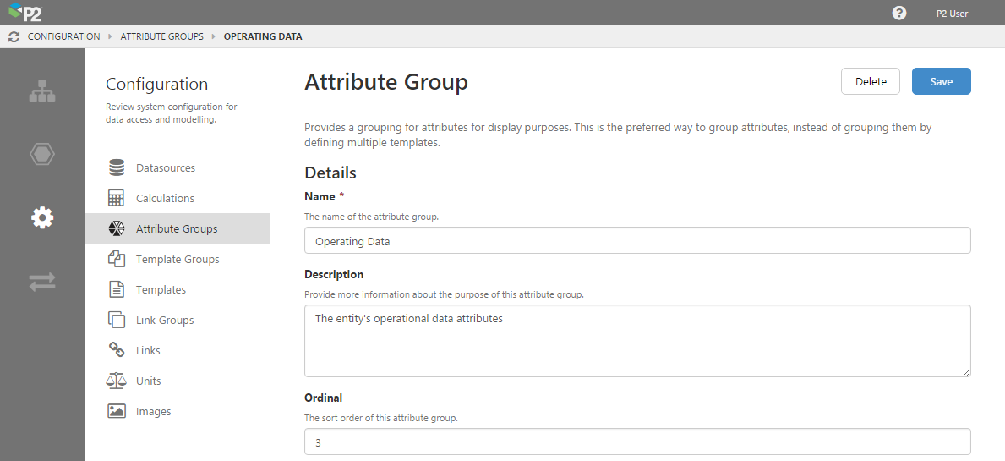1005x461 pixels.
Task: Click the Attribute Groups breadcrumb link
Action: (161, 37)
